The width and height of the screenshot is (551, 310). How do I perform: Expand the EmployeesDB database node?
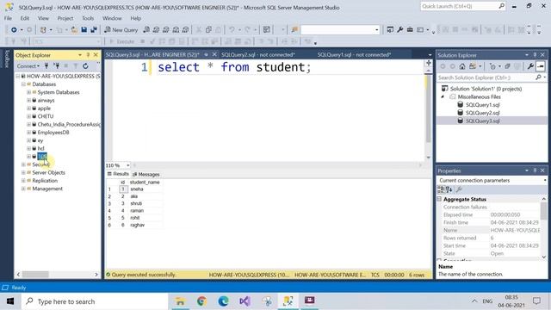click(x=28, y=132)
